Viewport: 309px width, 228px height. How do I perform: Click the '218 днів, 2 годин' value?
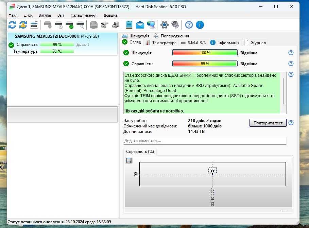pyautogui.click(x=205, y=121)
